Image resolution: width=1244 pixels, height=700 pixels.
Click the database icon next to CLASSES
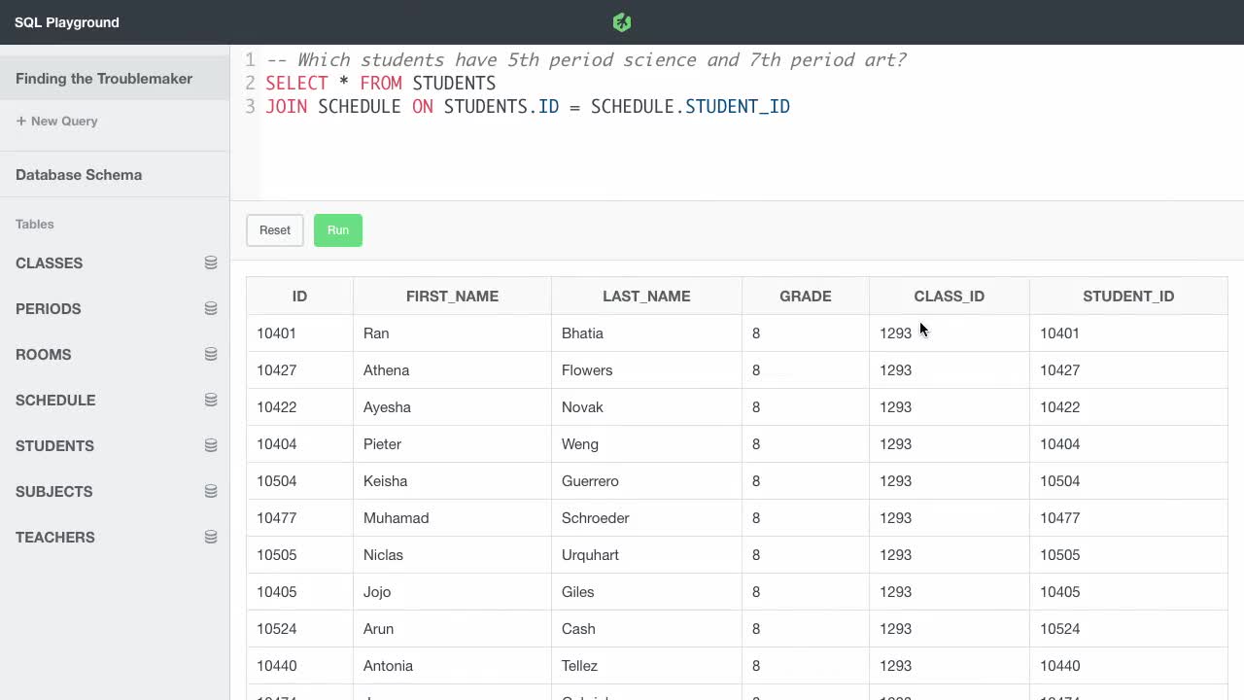coord(211,262)
